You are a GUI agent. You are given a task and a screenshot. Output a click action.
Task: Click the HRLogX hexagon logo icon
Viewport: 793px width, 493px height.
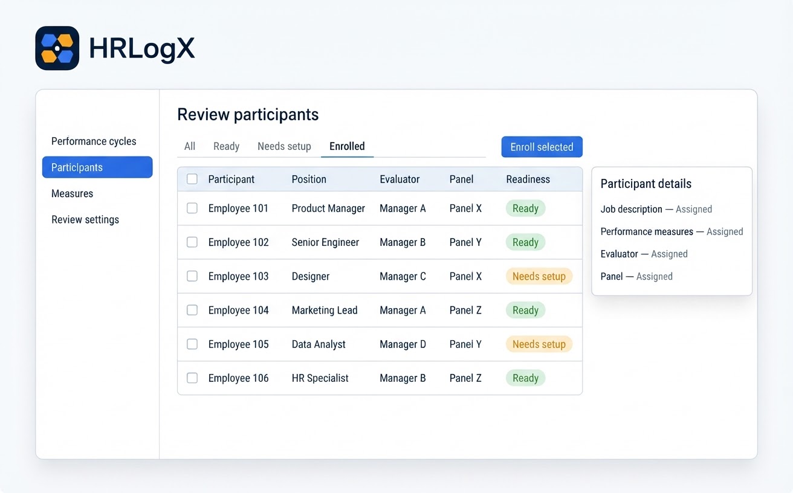point(57,48)
